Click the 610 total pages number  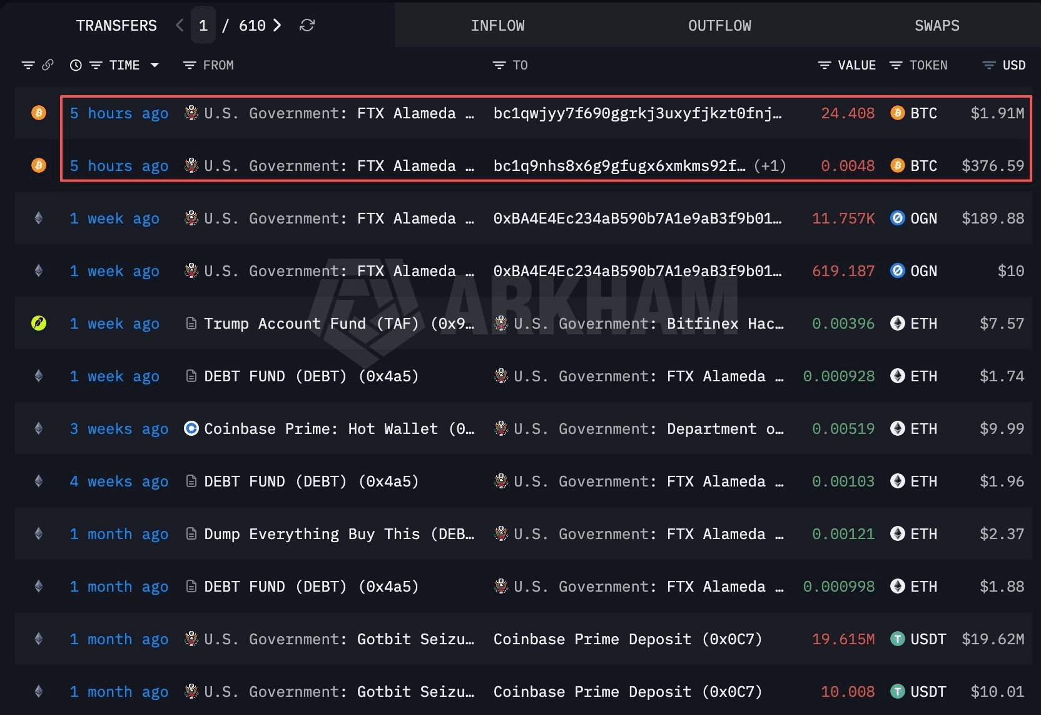[x=252, y=26]
